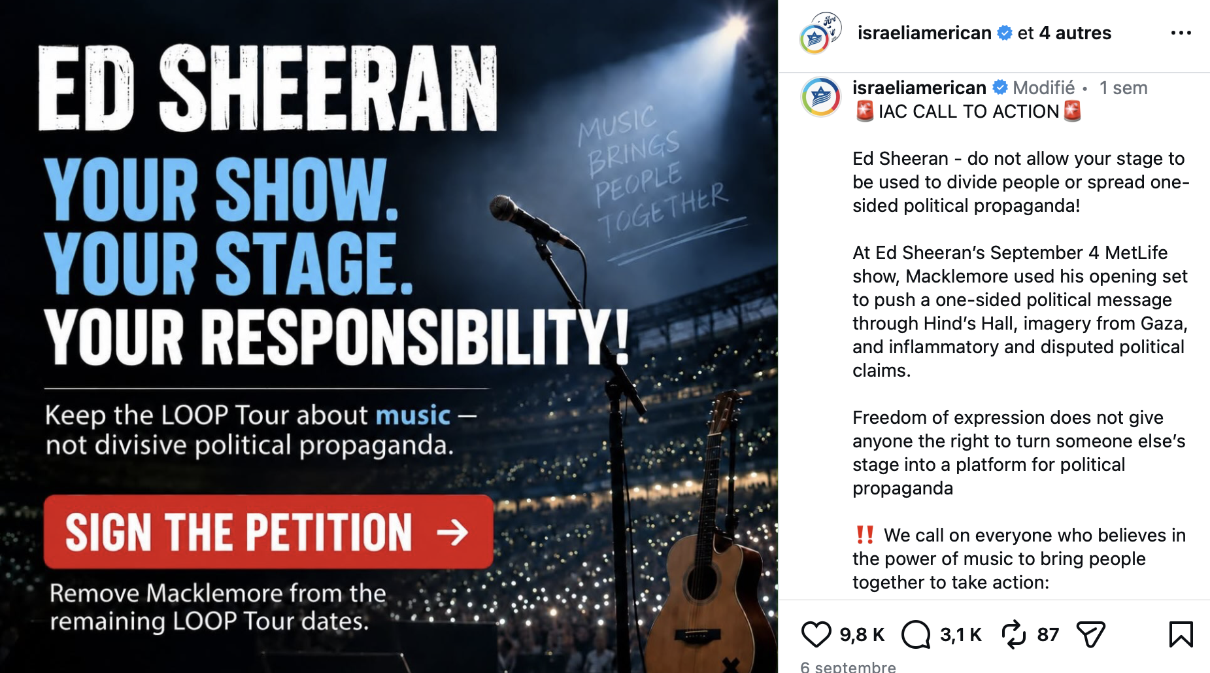Screen dimensions: 1210x673
Task: Click the '6 septembre' post date
Action: click(x=848, y=666)
